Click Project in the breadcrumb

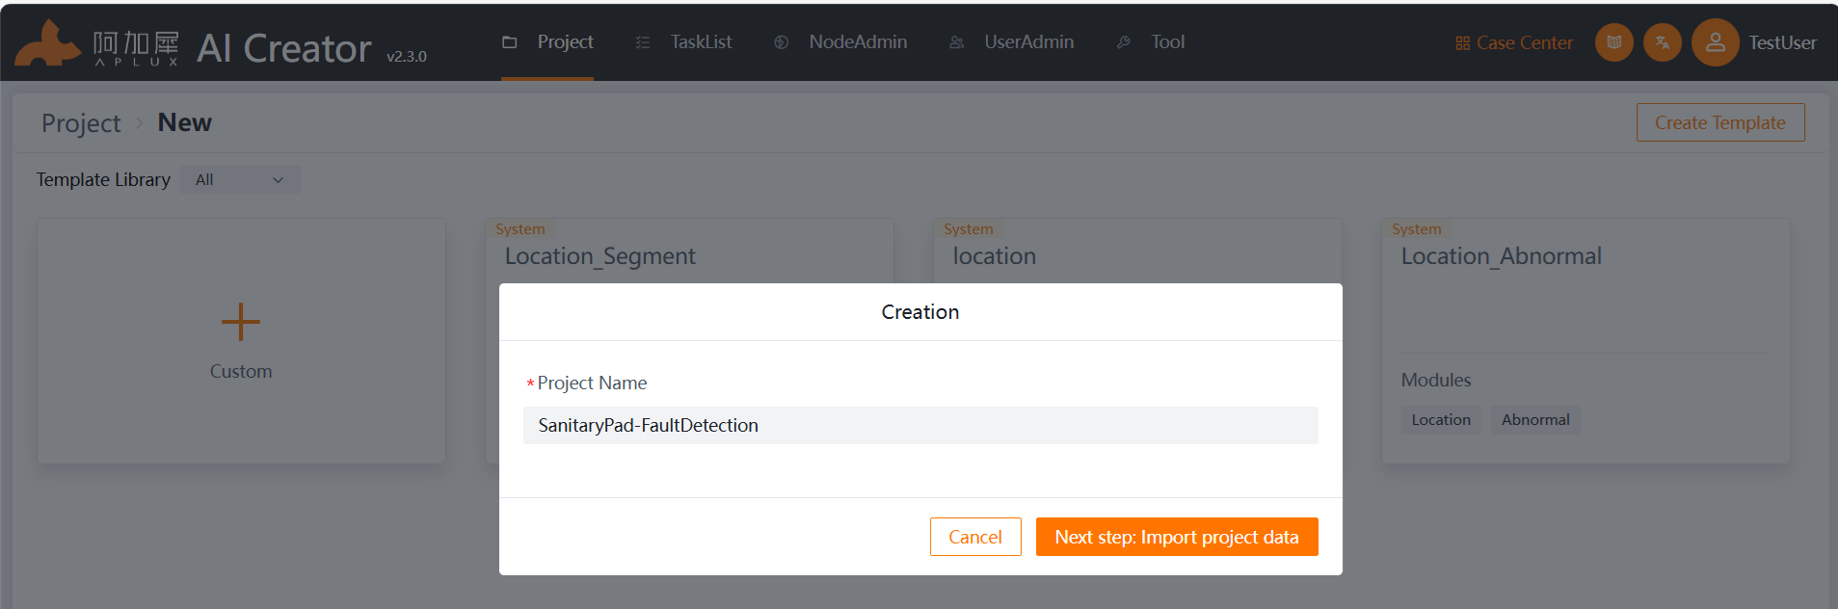tap(81, 123)
